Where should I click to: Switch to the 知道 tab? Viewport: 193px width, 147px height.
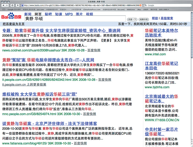coord(59,14)
